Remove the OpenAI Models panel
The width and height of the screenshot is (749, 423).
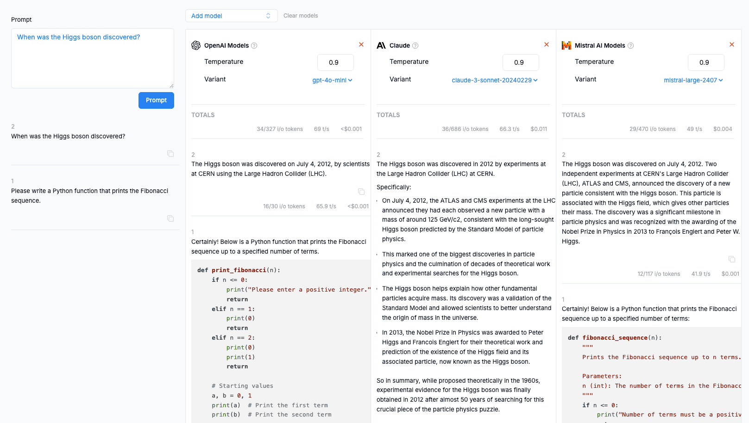tap(361, 44)
